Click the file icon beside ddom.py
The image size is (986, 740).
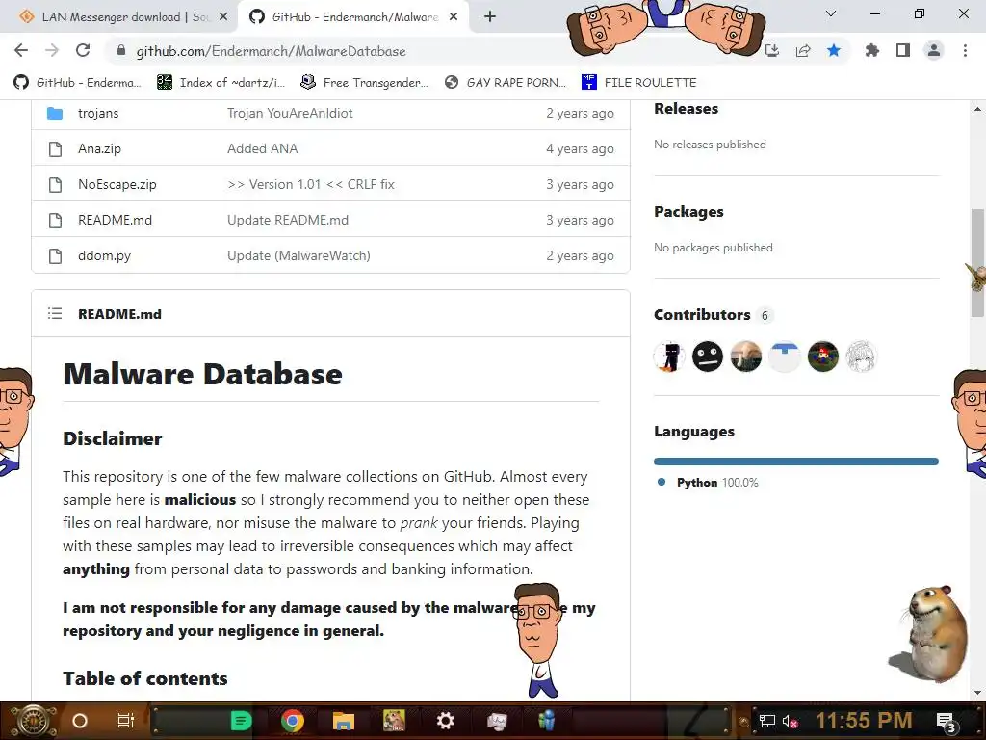[x=55, y=256]
